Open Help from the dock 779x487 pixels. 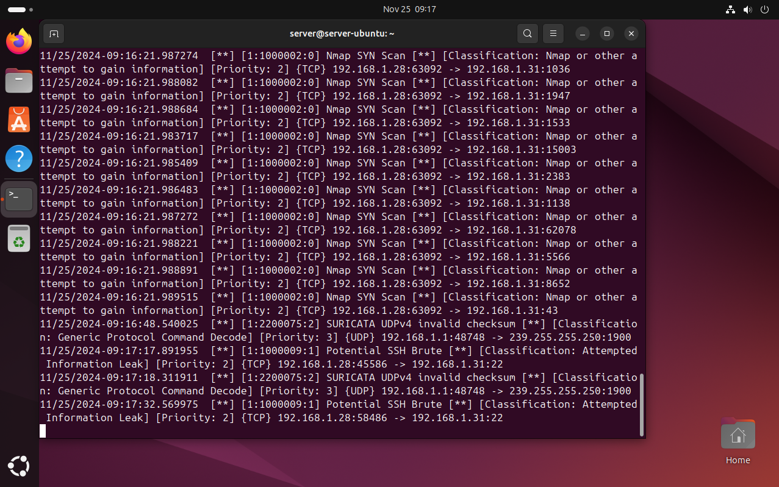pyautogui.click(x=19, y=158)
